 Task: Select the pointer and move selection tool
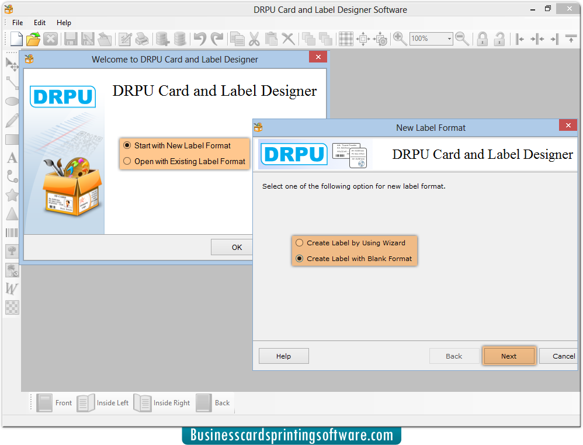click(12, 64)
